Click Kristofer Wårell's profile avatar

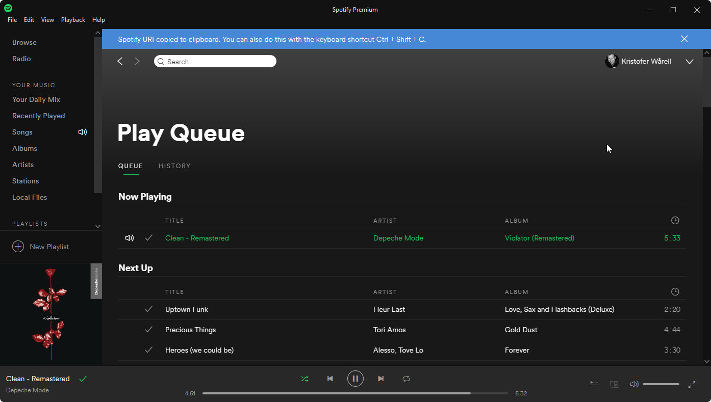(x=612, y=61)
